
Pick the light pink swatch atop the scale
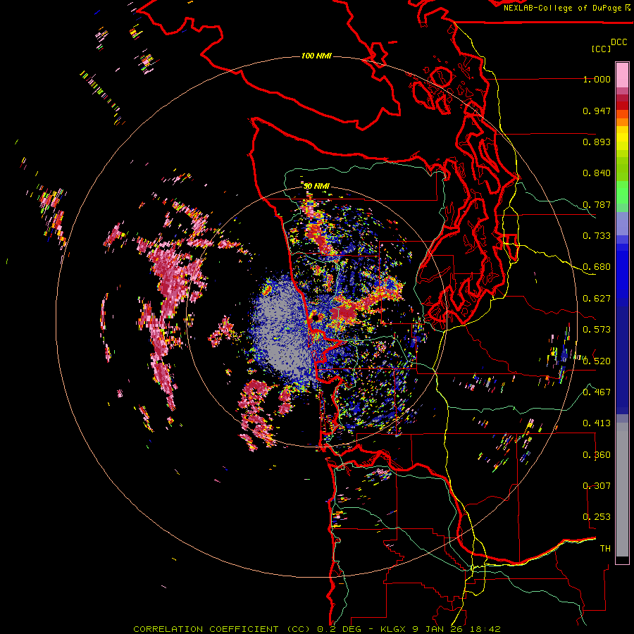pyautogui.click(x=622, y=75)
